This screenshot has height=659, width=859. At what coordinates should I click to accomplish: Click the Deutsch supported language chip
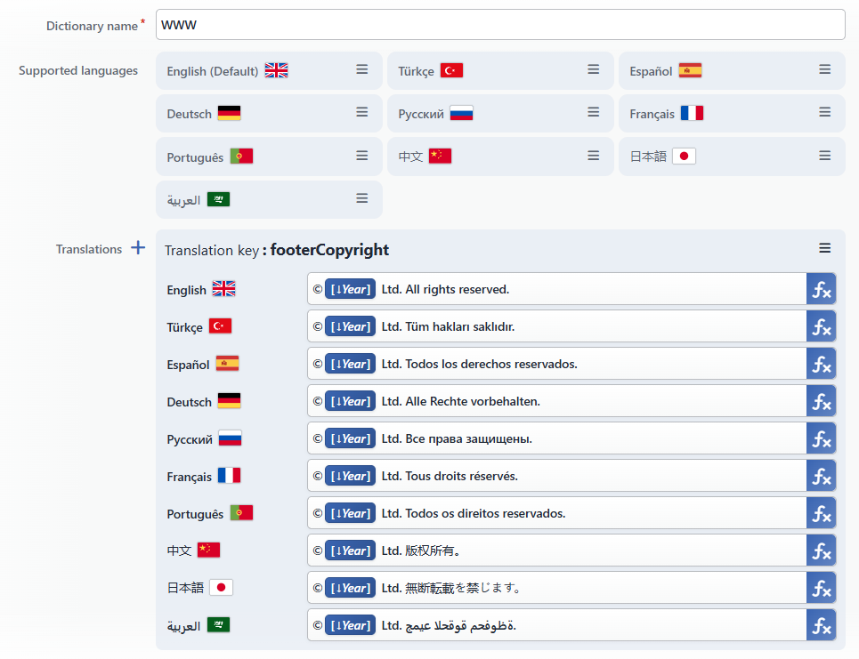tap(269, 113)
